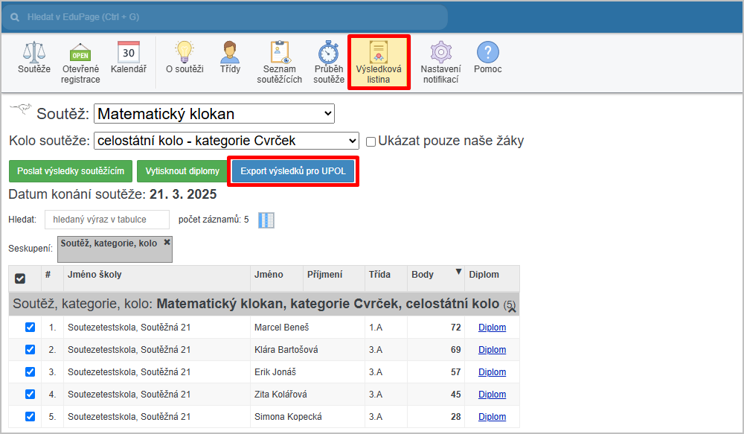Open the Soutěž dropdown Matematický klokan
This screenshot has width=744, height=434.
pyautogui.click(x=214, y=114)
